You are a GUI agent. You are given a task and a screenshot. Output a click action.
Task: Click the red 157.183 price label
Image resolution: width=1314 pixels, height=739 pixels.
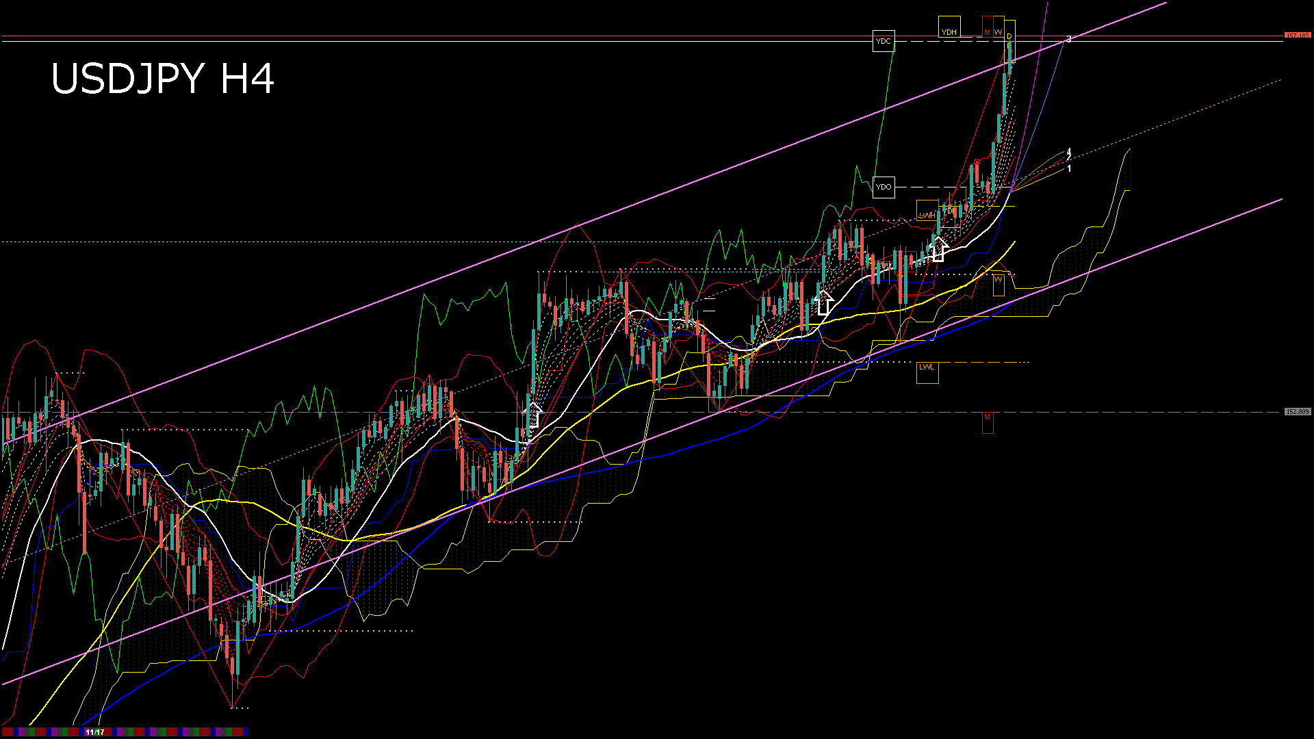click(x=1297, y=36)
